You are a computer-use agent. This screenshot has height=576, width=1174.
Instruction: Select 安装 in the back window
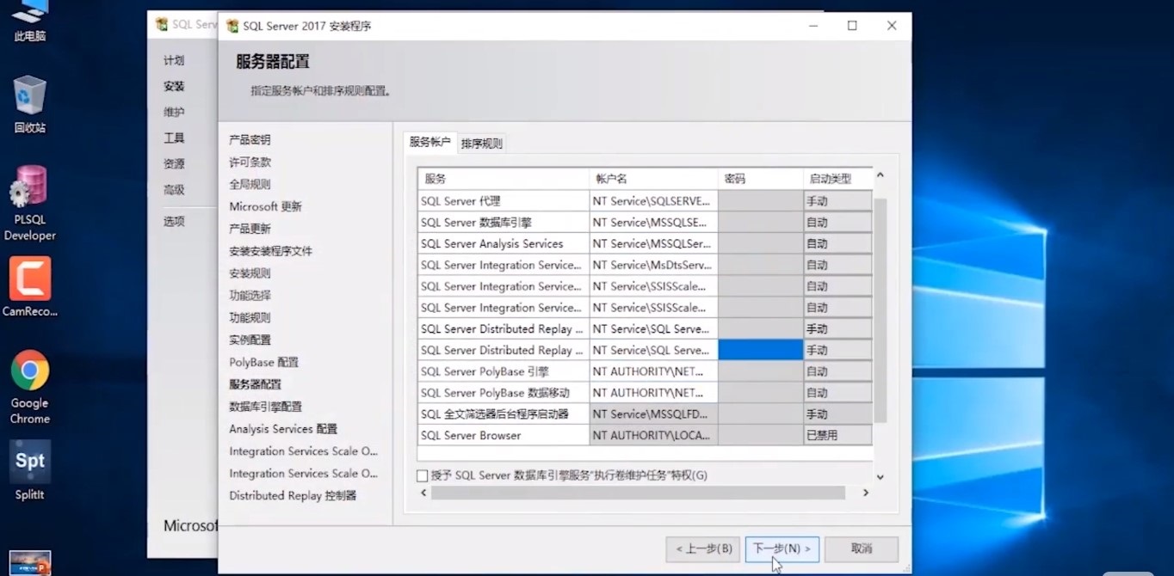tap(174, 86)
